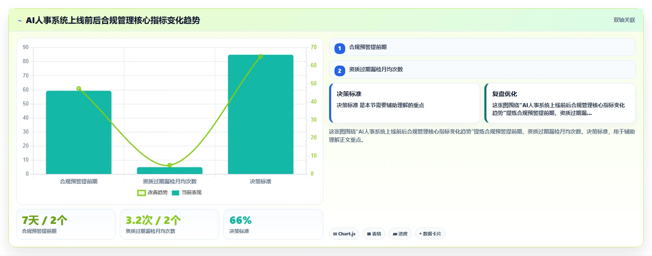Image resolution: width=652 pixels, height=256 pixels.
Task: Click the 合规预警提前期 teal bar
Action: coord(78,132)
